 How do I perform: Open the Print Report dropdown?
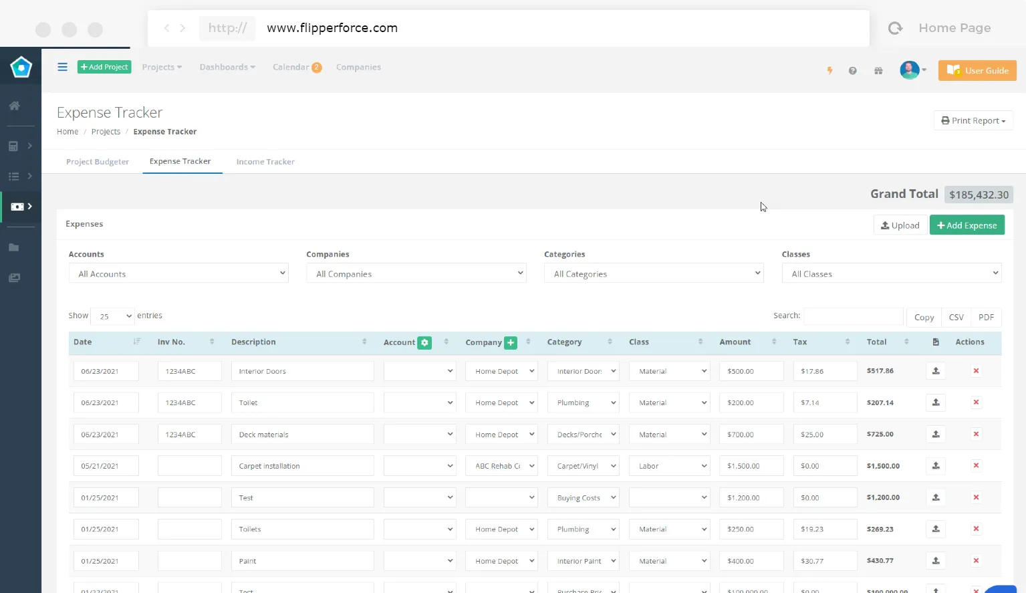pos(973,120)
